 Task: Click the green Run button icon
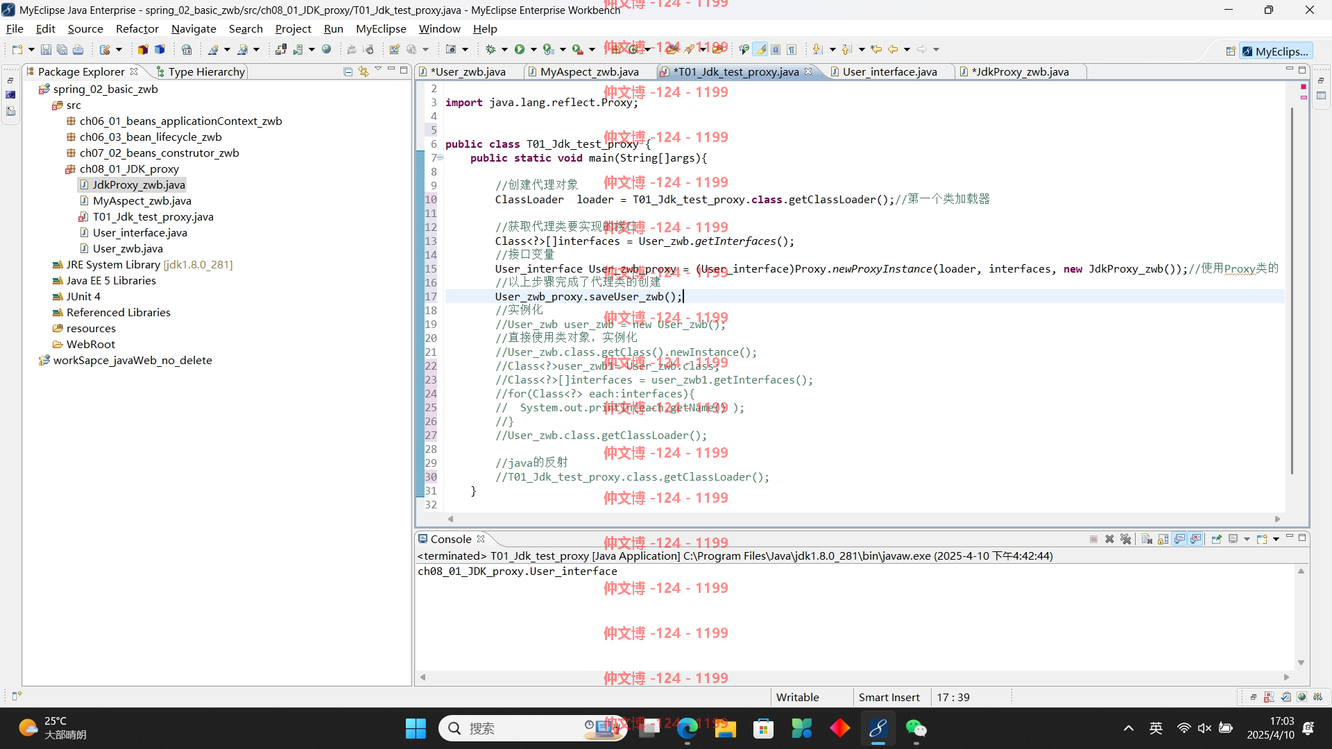click(520, 49)
